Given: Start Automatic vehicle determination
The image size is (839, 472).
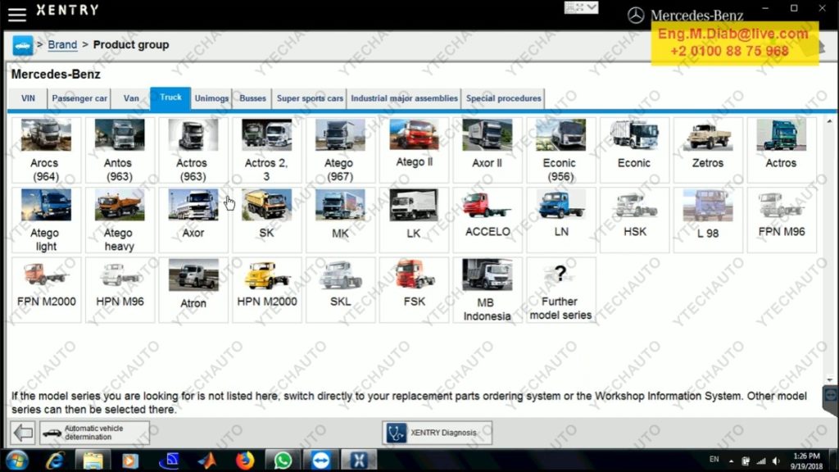Looking at the screenshot, I should tap(94, 433).
